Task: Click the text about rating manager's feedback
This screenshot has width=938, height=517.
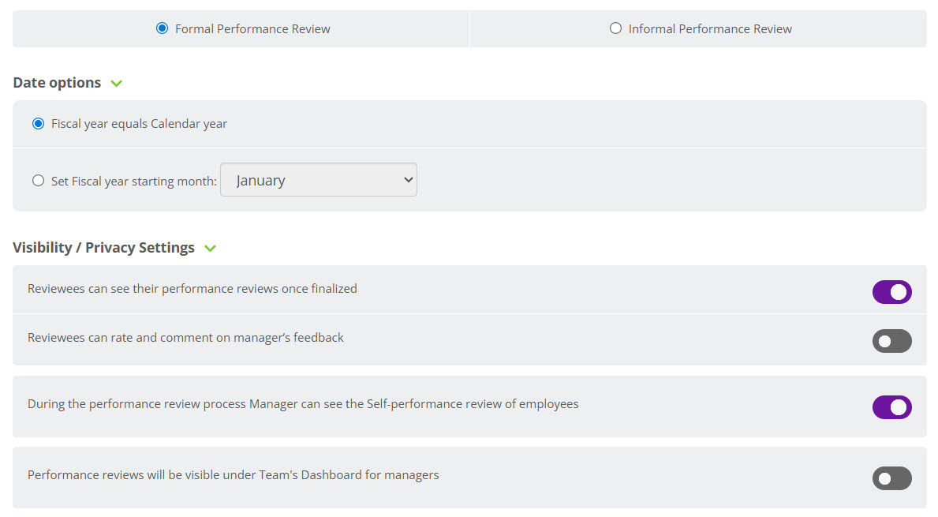Action: coord(185,338)
